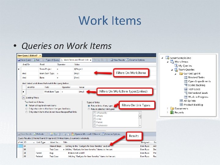Image resolution: width=220 pixels, height=165 pixels.
Task: Collapse the ScrumSampleOne tree node
Action: [x=162, y=58]
